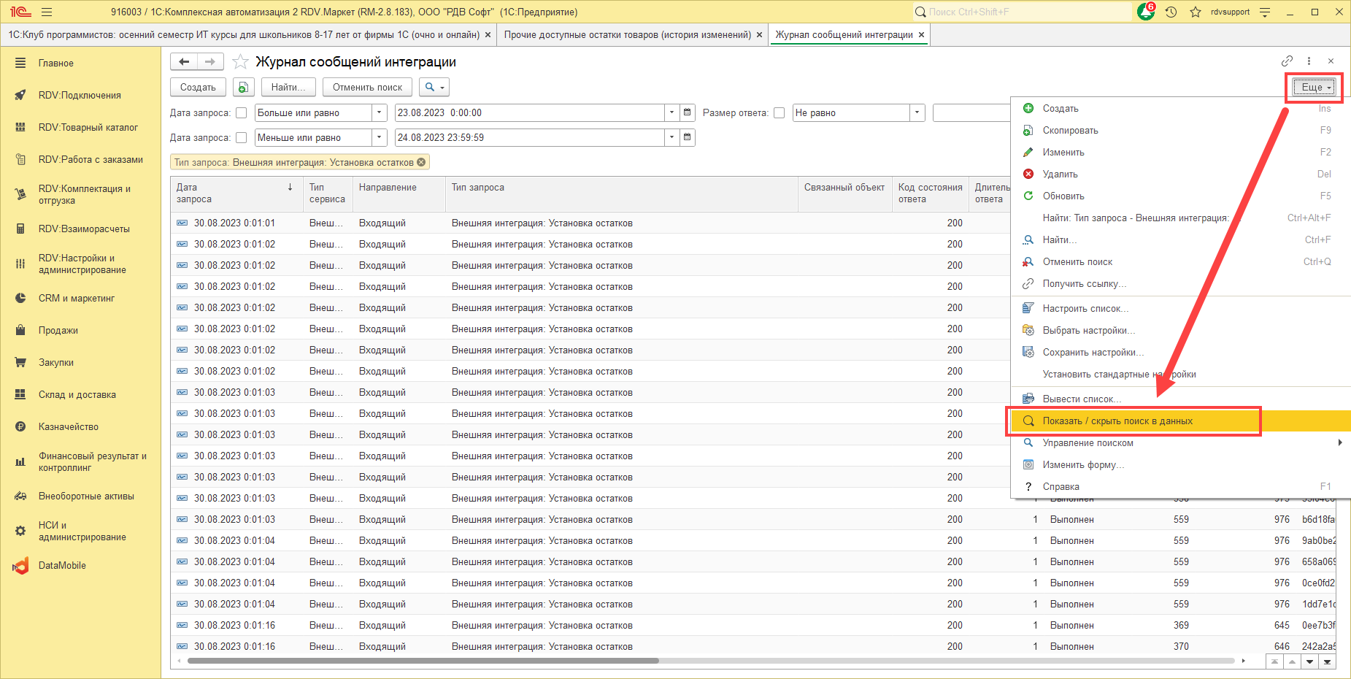Open the history clock icon
Image resolution: width=1351 pixels, height=679 pixels.
1171,12
